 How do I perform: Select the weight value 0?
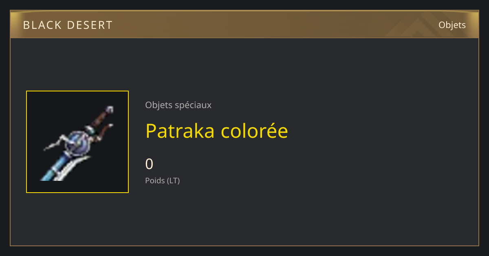pos(149,164)
